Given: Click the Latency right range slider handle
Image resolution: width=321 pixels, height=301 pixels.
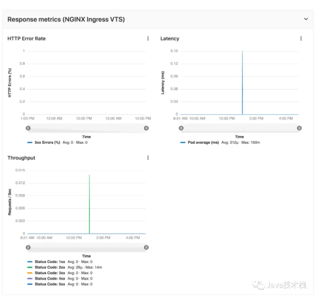Looking at the screenshot, I should 299,128.
